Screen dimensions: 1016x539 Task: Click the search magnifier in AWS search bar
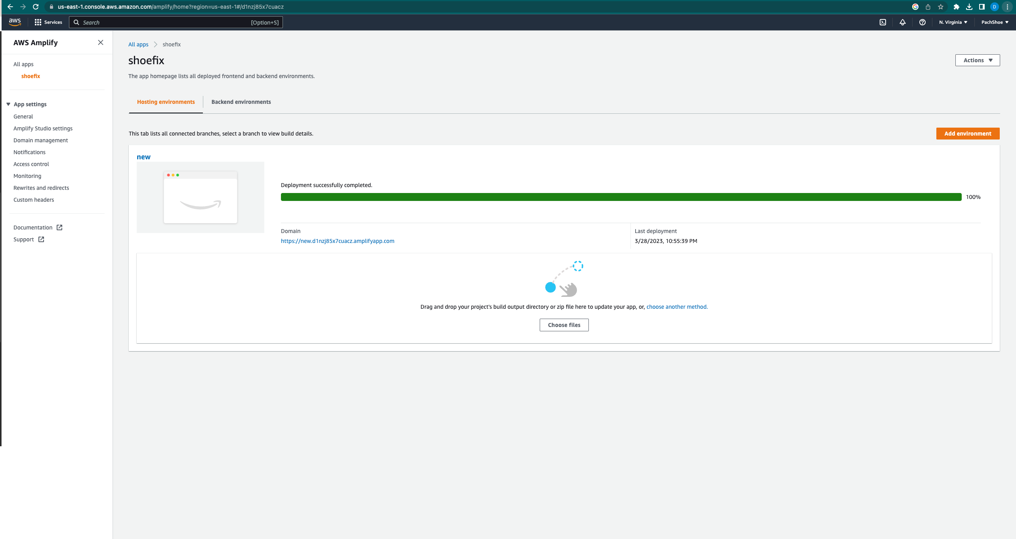pos(76,22)
